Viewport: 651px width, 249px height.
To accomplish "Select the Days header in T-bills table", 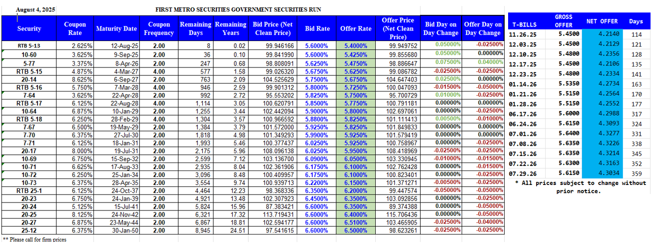I will (636, 21).
